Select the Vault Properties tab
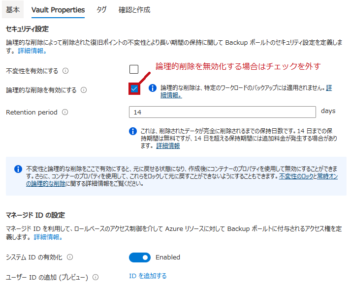Screen dimensions: 350x285 58,10
